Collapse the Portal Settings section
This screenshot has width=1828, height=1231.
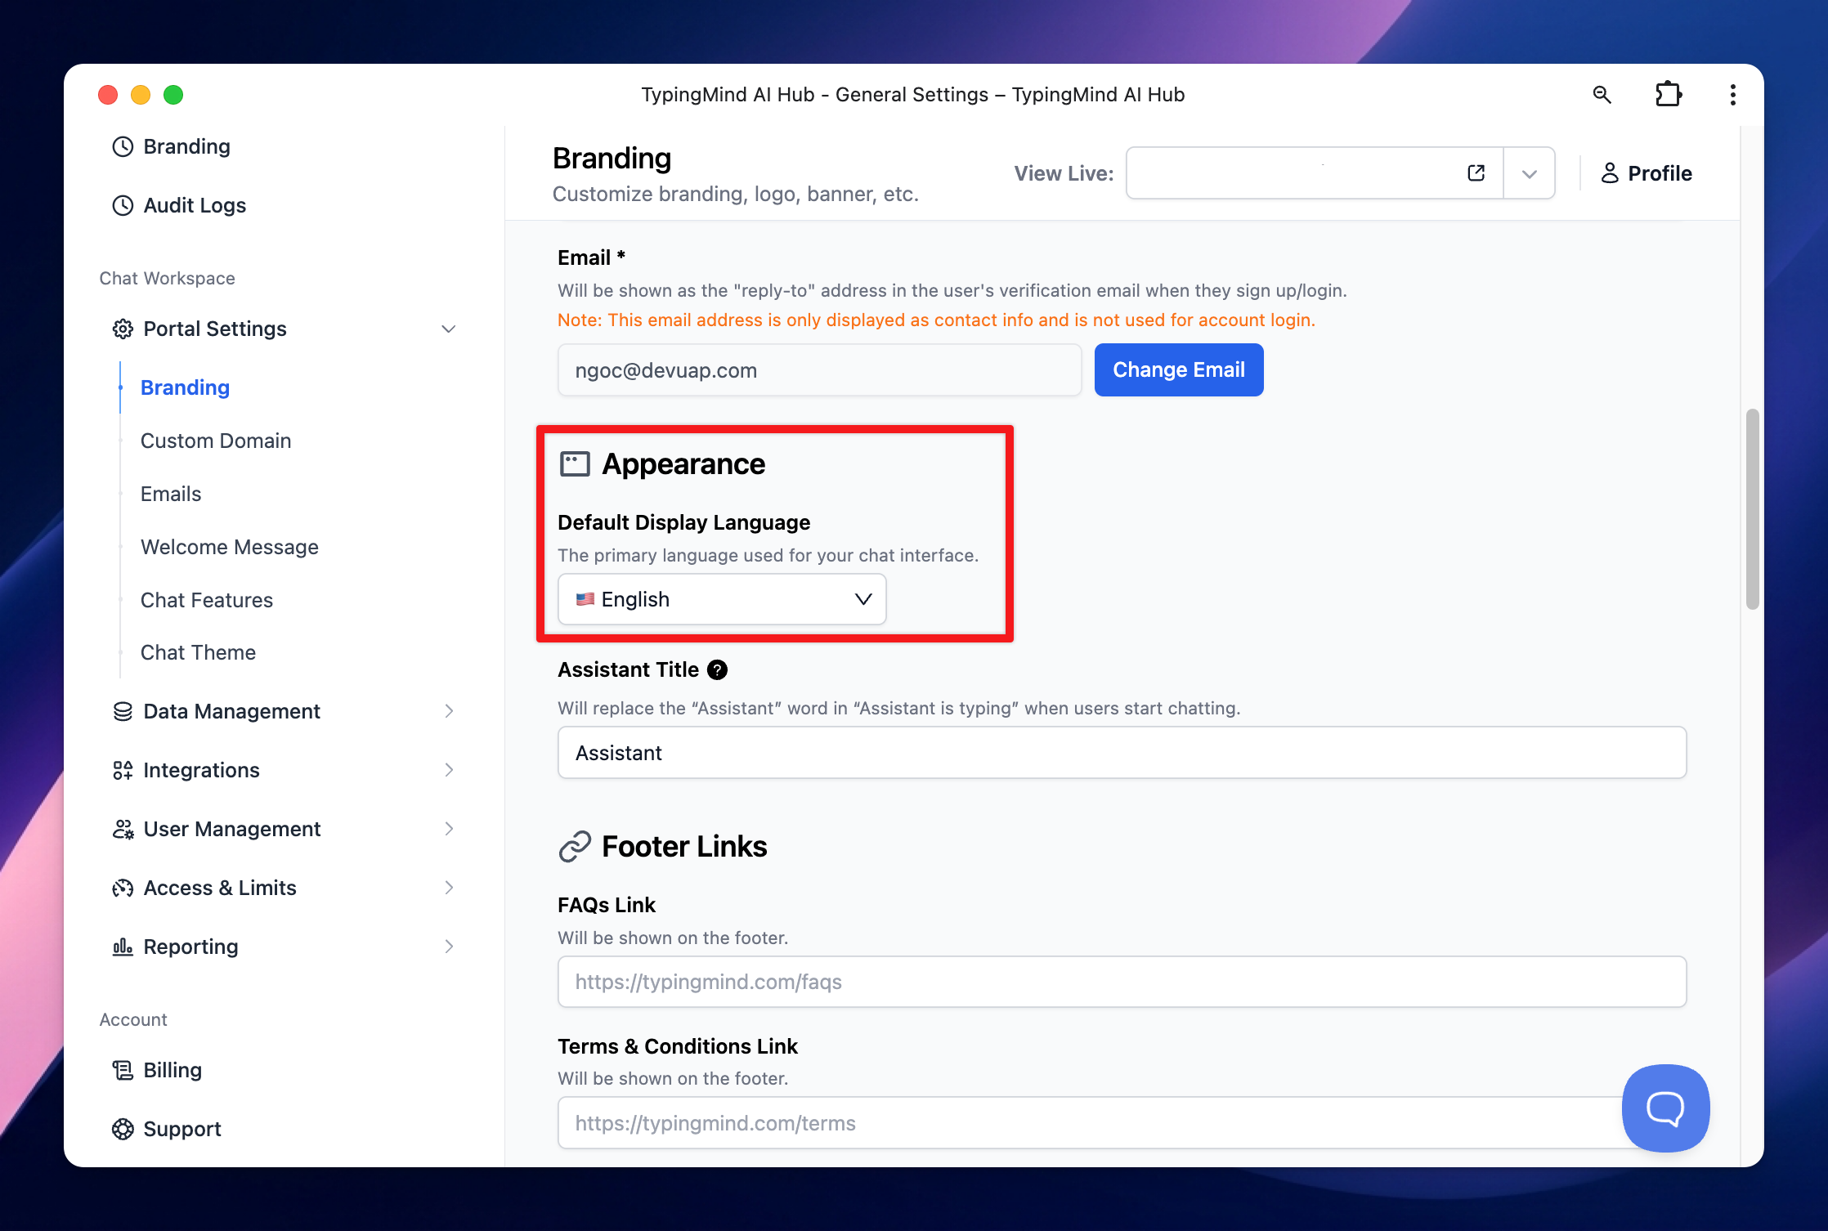click(x=448, y=329)
